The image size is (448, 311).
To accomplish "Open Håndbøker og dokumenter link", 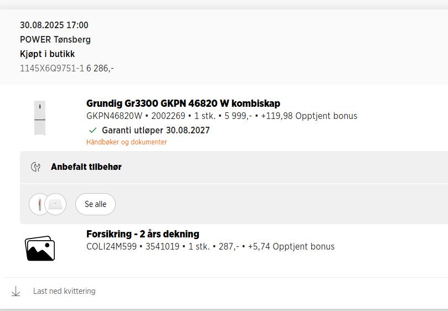I will coord(127,142).
